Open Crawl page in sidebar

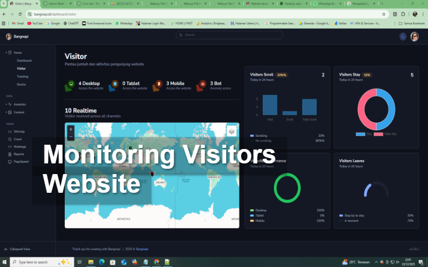(18, 139)
